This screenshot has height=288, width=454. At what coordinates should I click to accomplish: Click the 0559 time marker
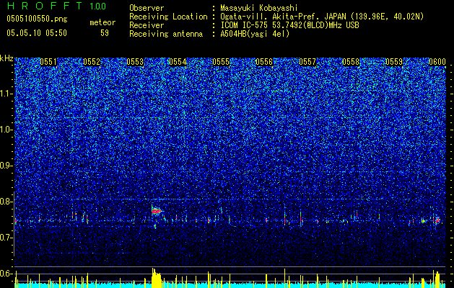(394, 62)
